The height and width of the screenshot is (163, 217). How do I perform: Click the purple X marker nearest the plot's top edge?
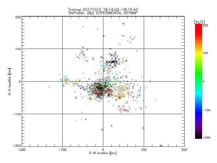123,24
